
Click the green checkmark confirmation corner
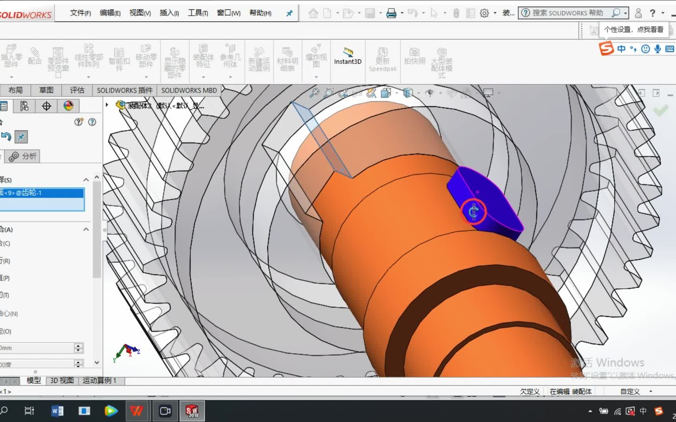661,111
